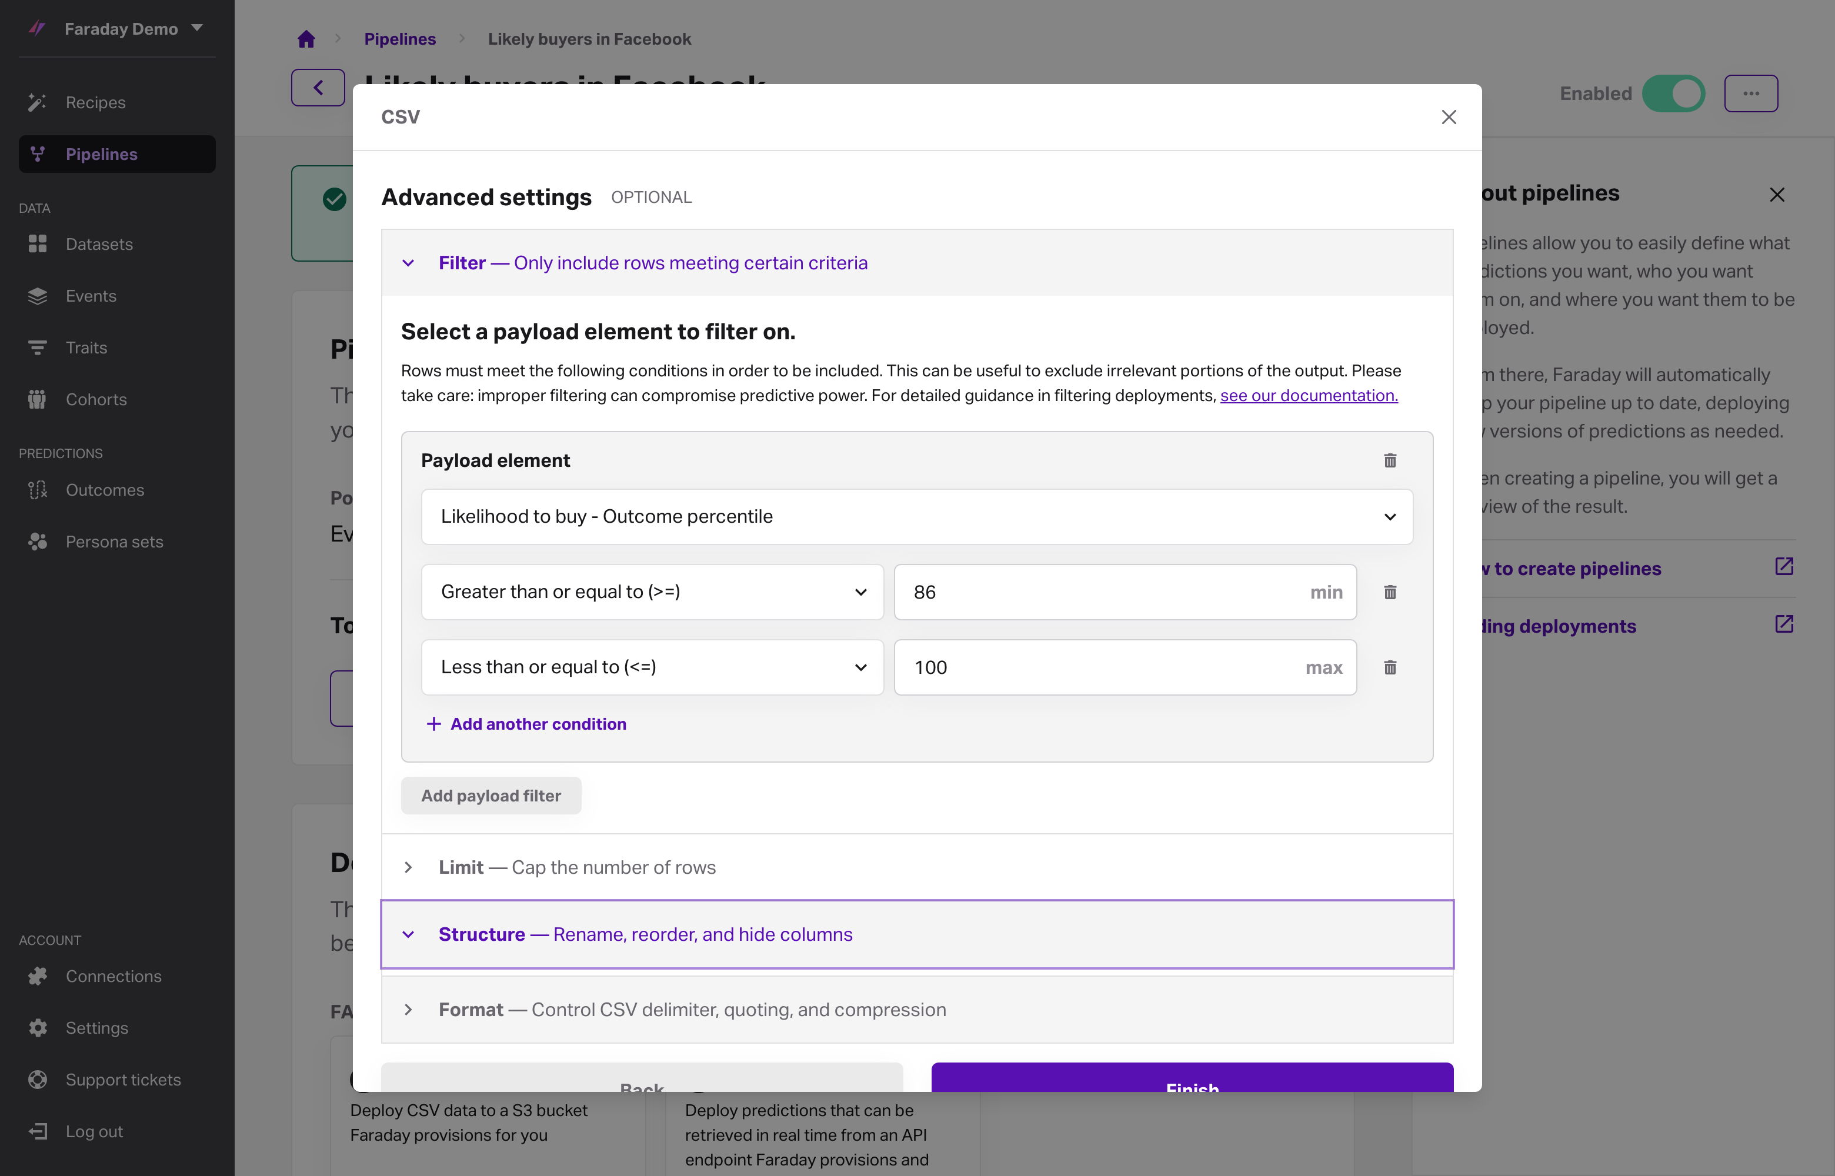Open the Less than or equal operator dropdown

click(652, 667)
